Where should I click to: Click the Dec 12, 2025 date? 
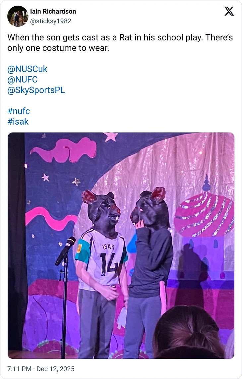(55, 369)
